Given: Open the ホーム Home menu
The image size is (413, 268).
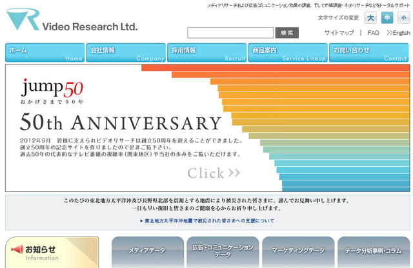Looking at the screenshot, I should coord(45,53).
